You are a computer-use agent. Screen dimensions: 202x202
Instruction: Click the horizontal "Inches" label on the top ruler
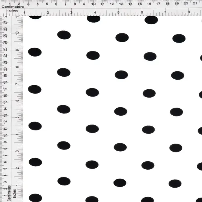coord(12,11)
